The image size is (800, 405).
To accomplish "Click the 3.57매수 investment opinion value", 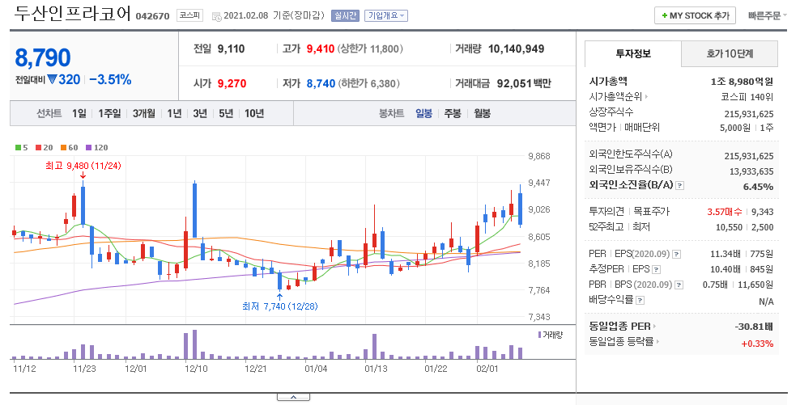I will coord(725,212).
